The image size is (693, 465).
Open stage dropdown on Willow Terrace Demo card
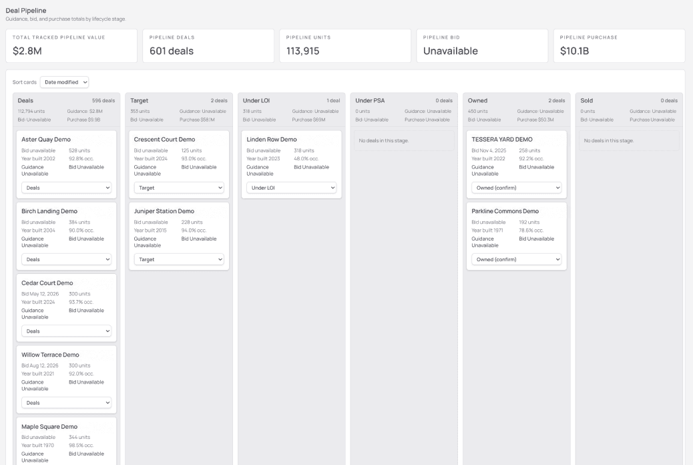click(66, 403)
